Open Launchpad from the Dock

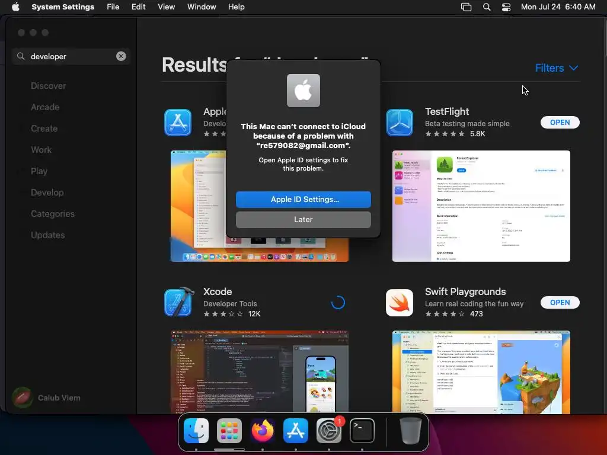229,431
